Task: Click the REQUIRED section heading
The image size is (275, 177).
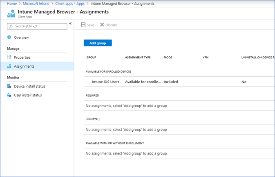Action: [92, 95]
